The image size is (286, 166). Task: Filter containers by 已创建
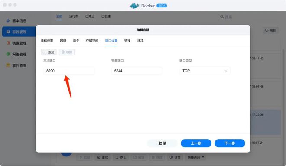click(106, 16)
